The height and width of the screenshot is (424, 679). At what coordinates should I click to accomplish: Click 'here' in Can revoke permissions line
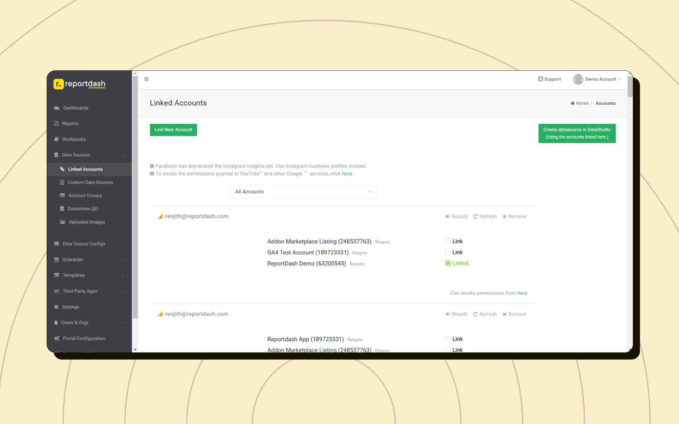(522, 293)
